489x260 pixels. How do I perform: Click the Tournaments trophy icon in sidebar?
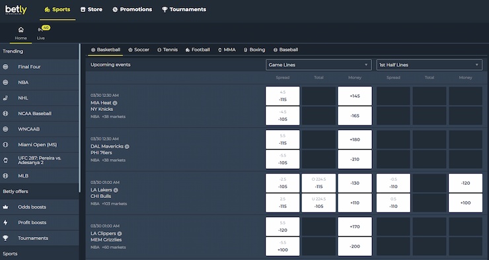(5, 238)
